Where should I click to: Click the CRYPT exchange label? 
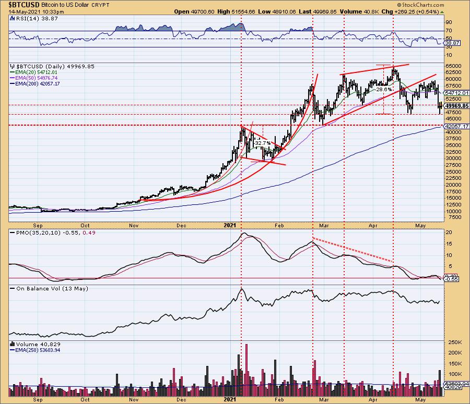pos(100,5)
